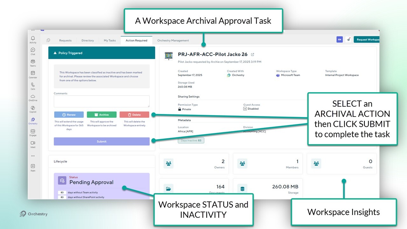Click the Guests card people icon
Image resolution: width=407 pixels, height=229 pixels.
coord(316,163)
